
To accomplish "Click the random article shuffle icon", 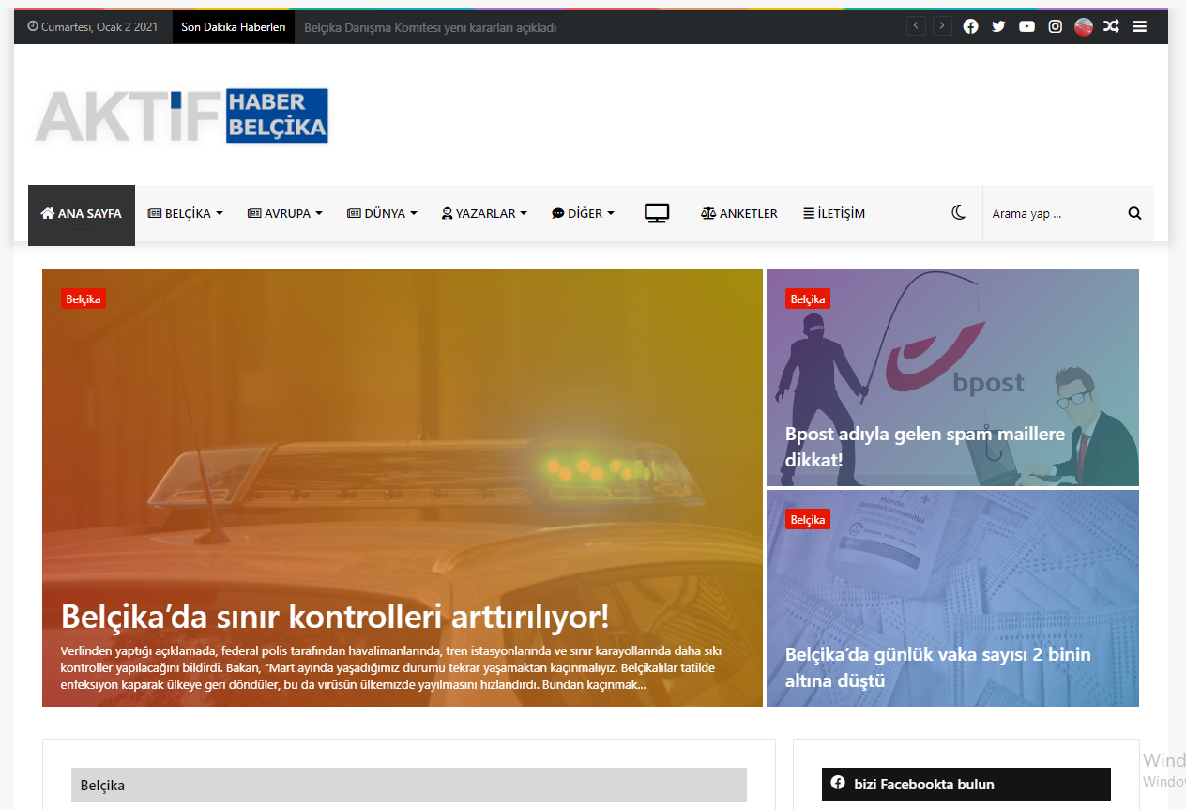I will (x=1111, y=26).
